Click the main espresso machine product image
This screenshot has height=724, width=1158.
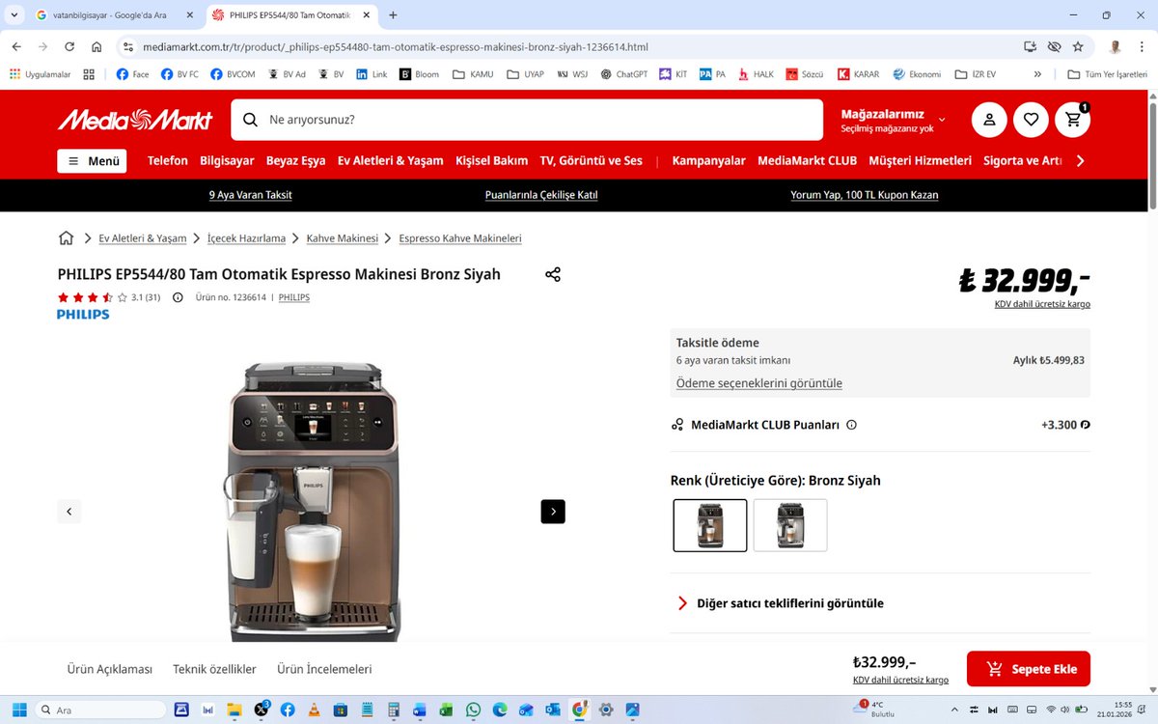(311, 500)
